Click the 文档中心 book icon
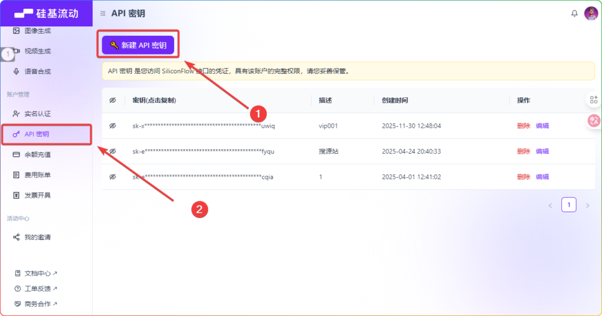The width and height of the screenshot is (602, 316). (x=17, y=273)
